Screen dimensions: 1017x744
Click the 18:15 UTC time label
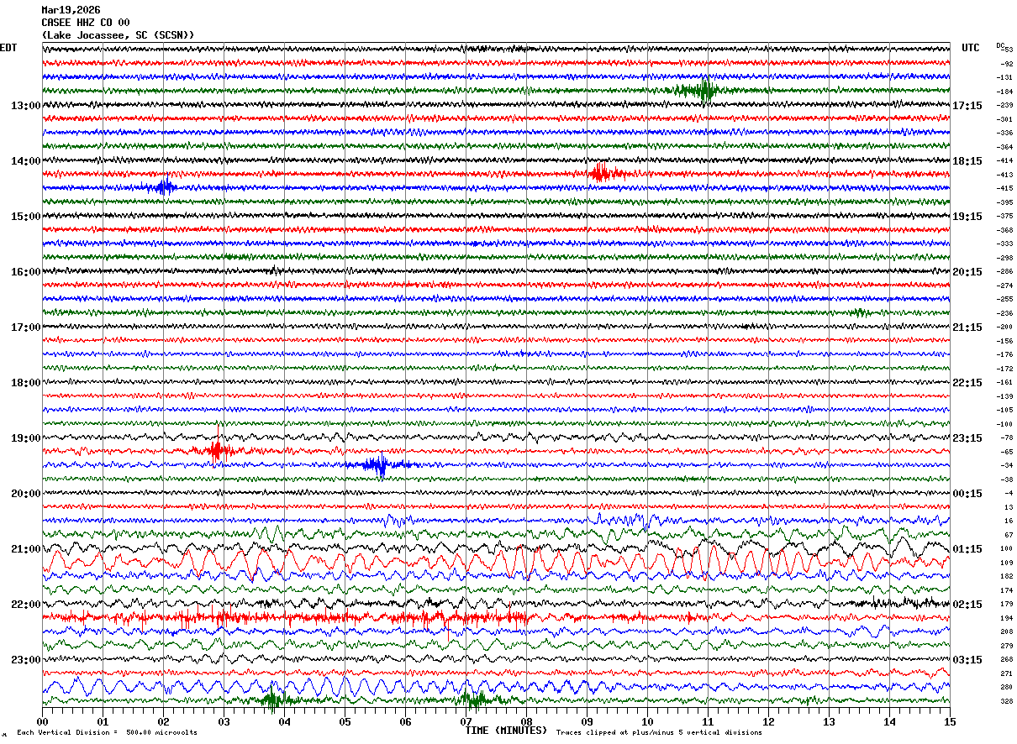[x=967, y=161]
